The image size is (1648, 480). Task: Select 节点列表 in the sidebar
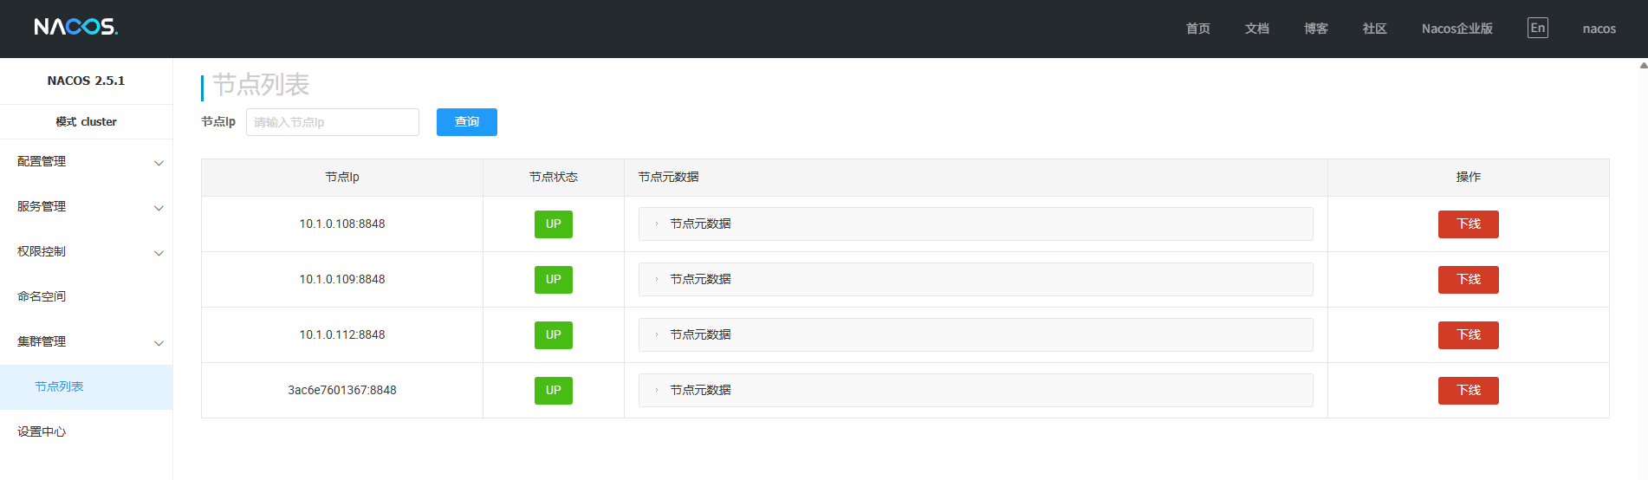(x=86, y=386)
